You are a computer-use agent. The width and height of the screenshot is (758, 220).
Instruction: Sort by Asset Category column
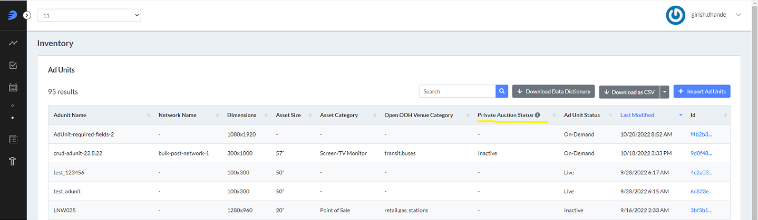pyautogui.click(x=347, y=115)
